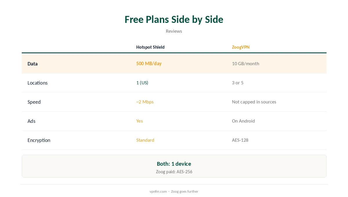Click the 'Not capped in sources' cell
Screen dimensions: 348x197
tap(254, 102)
